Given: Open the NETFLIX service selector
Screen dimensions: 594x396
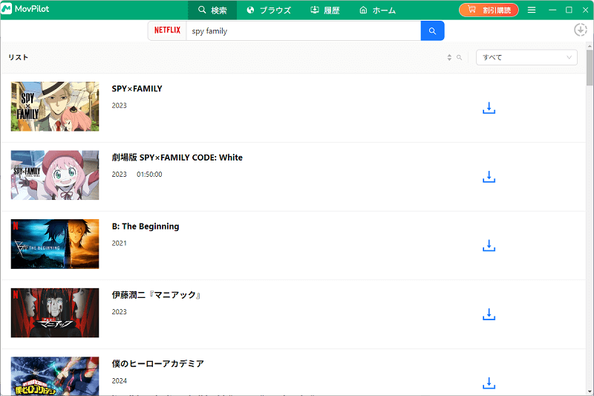Looking at the screenshot, I should (x=167, y=31).
